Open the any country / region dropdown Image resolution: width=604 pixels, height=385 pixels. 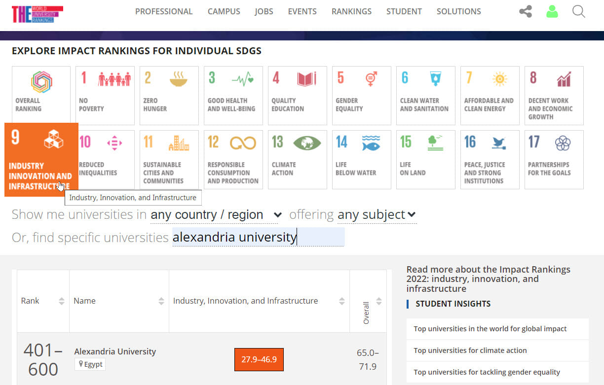215,214
